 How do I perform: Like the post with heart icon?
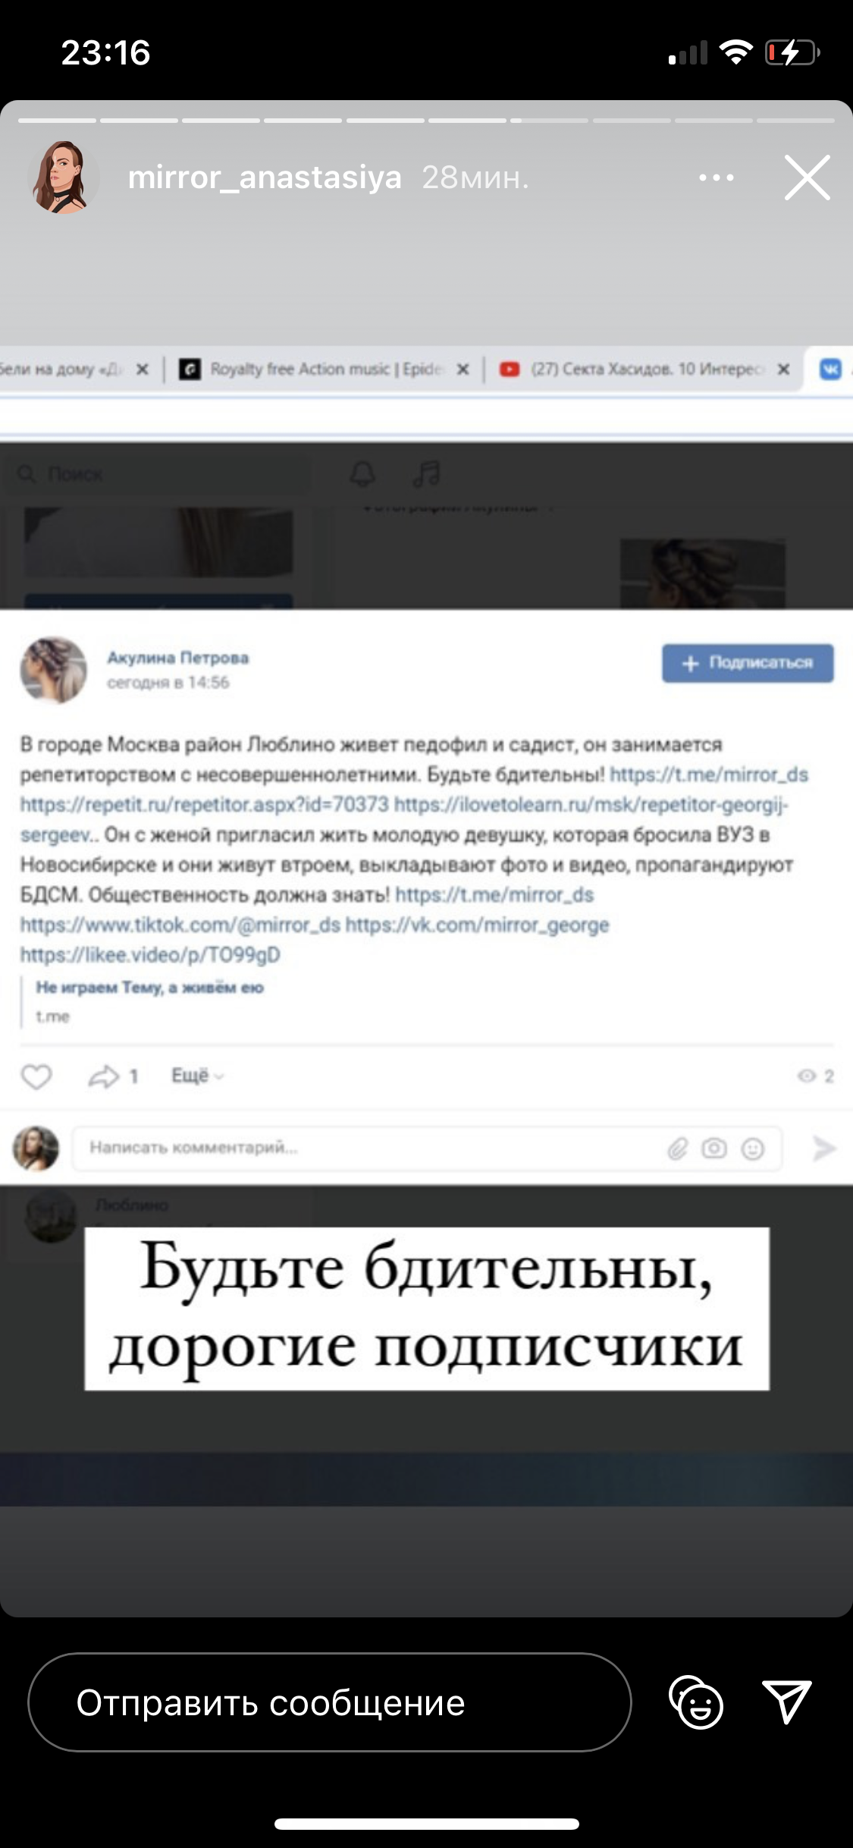36,1076
